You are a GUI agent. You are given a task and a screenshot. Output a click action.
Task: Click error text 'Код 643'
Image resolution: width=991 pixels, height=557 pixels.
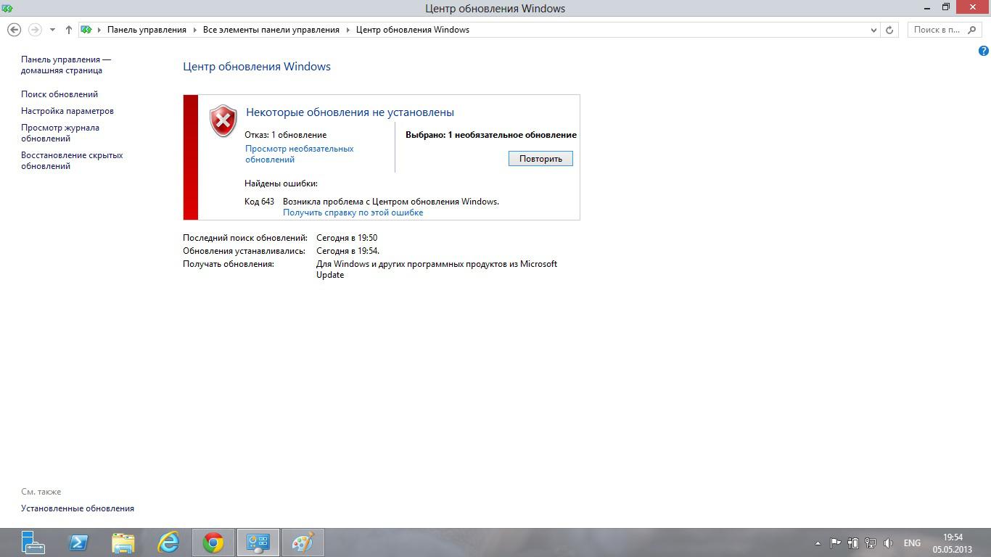[x=259, y=202]
